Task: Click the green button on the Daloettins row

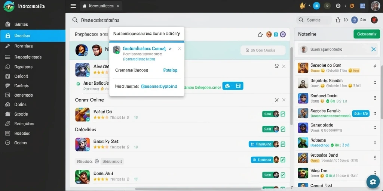Action: point(267,129)
